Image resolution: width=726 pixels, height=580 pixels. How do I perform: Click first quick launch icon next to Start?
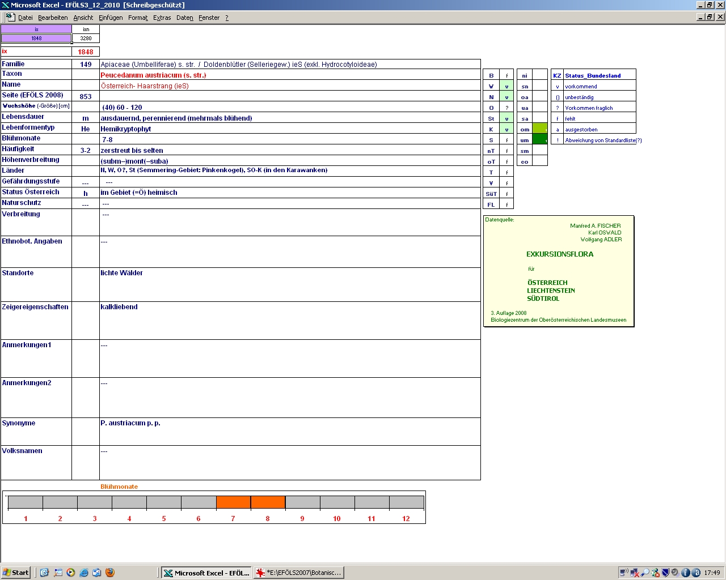point(44,573)
